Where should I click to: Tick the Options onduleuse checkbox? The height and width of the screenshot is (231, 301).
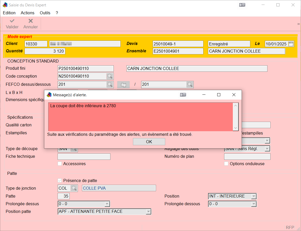click(226, 164)
